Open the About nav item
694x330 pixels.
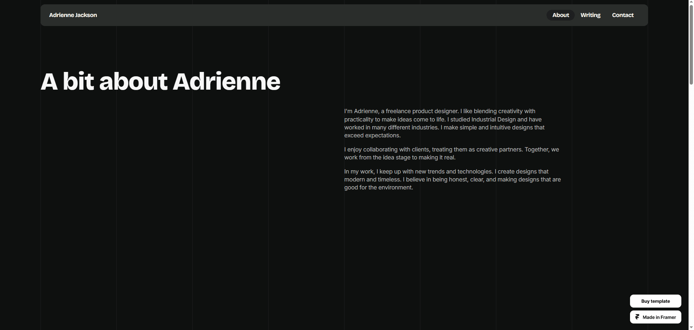tap(560, 15)
